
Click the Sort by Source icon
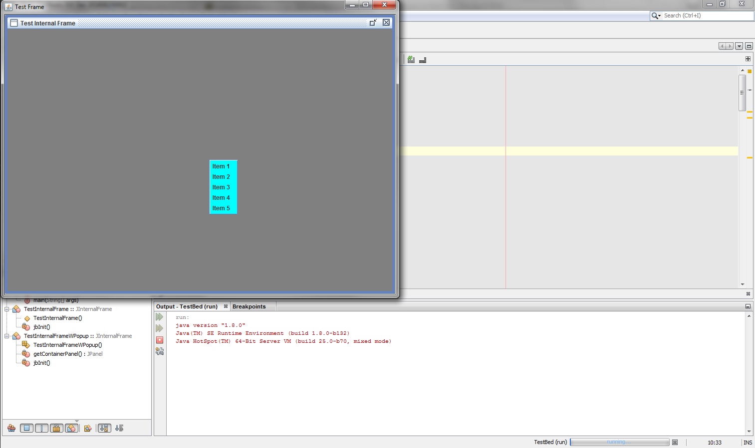tap(119, 428)
